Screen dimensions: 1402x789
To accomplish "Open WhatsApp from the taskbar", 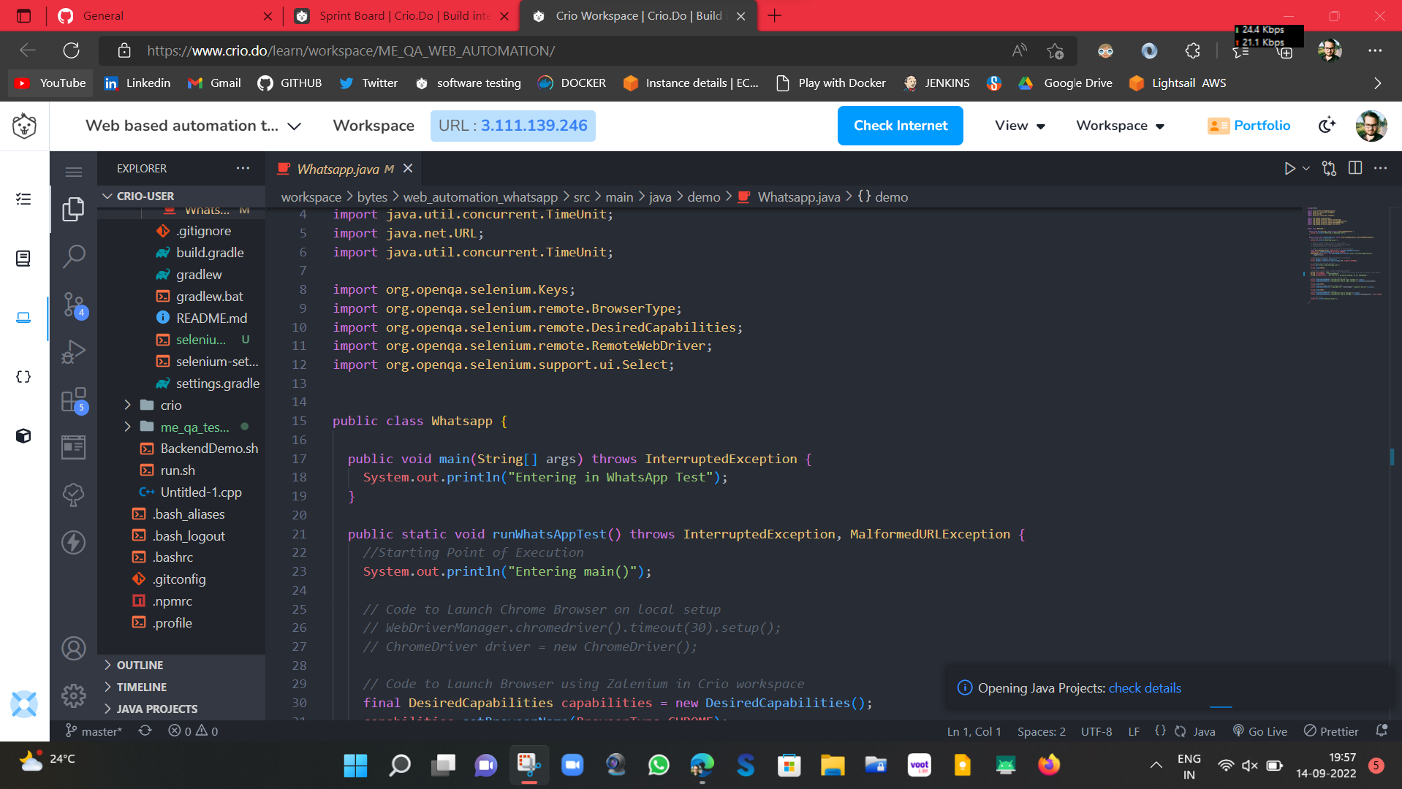I will 657,765.
